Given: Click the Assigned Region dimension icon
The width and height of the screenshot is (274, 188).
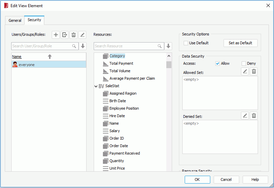Looking at the screenshot, I should (106, 94).
